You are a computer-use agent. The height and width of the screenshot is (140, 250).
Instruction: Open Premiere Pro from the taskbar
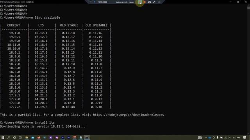tap(62, 137)
